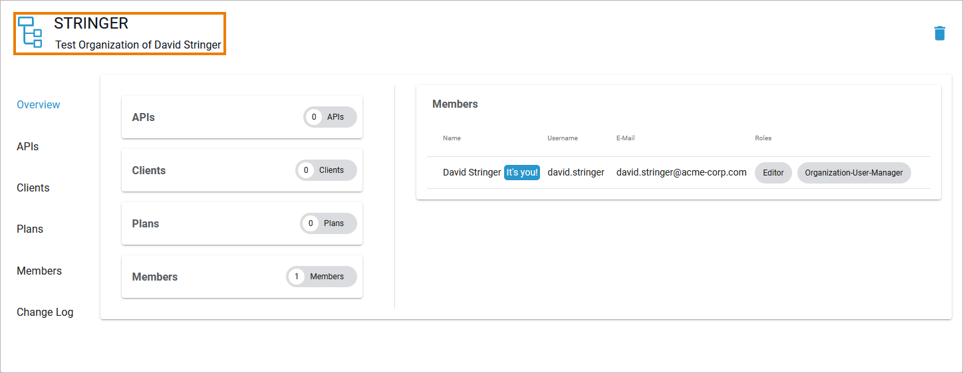
Task: Click the Members panel heading
Action: tap(455, 104)
